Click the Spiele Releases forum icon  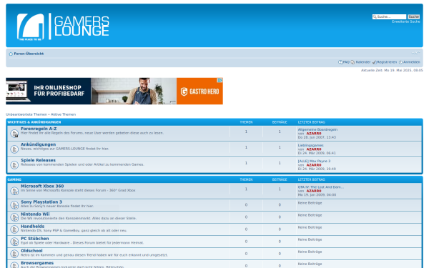14,165
